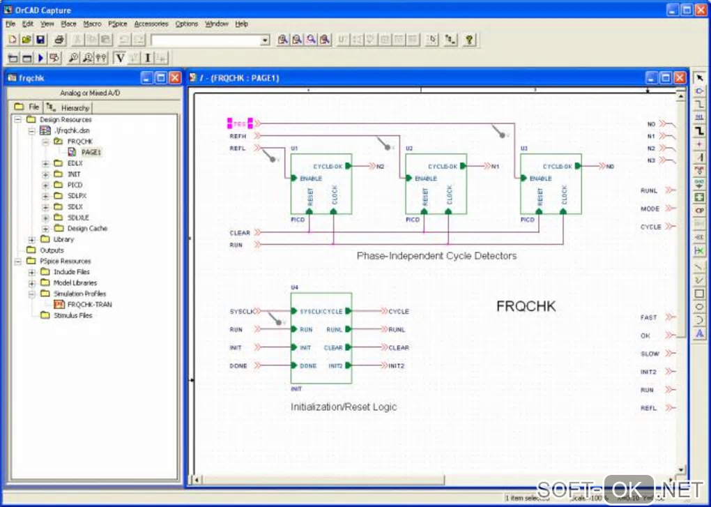Click the schematic horizontal scrollbar thumb
The height and width of the screenshot is (507, 711).
323,479
